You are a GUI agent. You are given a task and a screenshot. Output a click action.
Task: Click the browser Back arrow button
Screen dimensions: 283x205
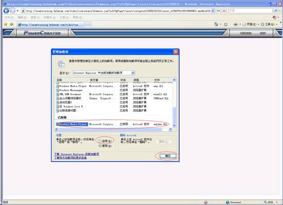6,11
